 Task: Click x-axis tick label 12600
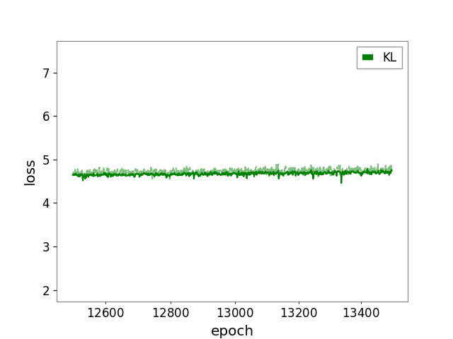(x=105, y=313)
